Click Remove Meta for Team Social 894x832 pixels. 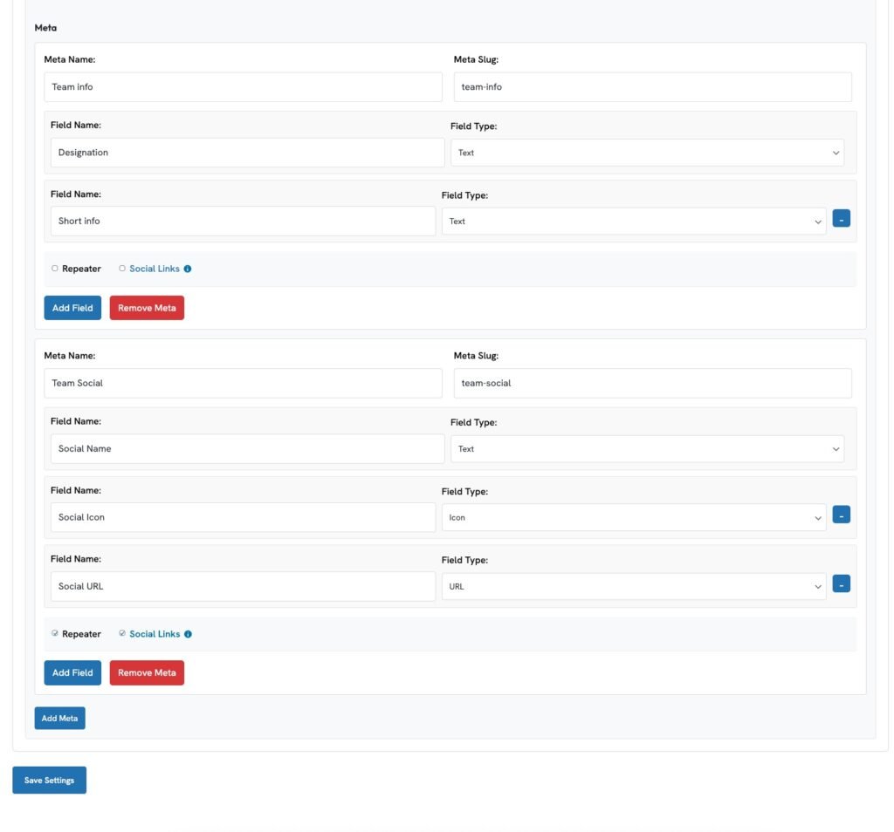147,672
